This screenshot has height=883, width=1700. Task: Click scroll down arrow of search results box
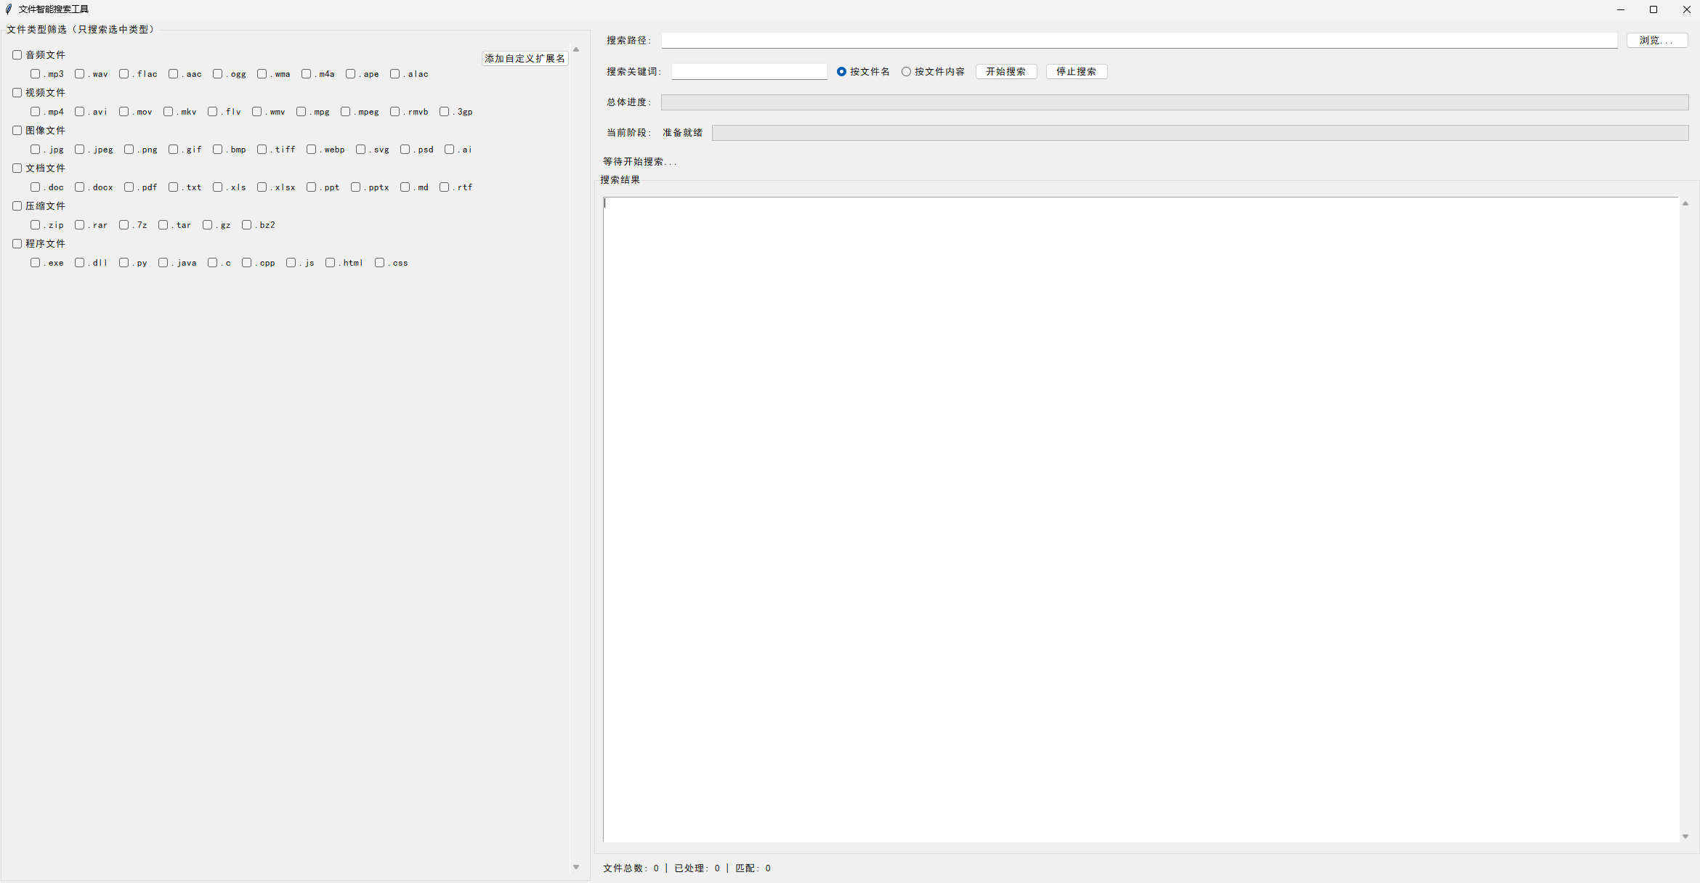coord(1685,837)
